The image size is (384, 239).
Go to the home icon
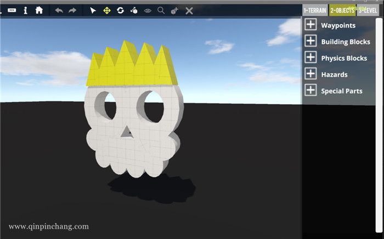pyautogui.click(x=39, y=10)
